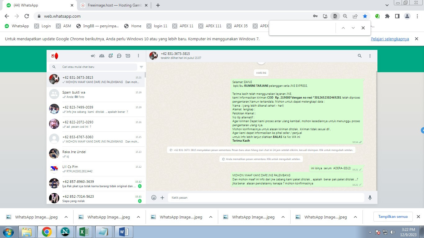This screenshot has width=424, height=238.
Task: Expand options for last WhatsApp Image download
Action: (x=355, y=217)
